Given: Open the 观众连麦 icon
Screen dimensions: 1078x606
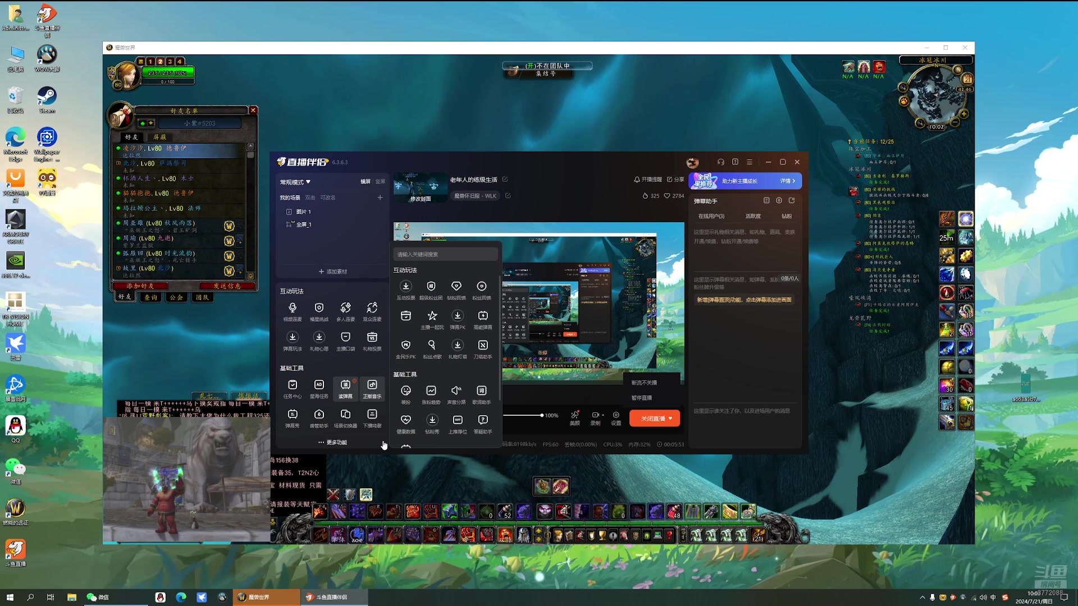Looking at the screenshot, I should [x=372, y=311].
